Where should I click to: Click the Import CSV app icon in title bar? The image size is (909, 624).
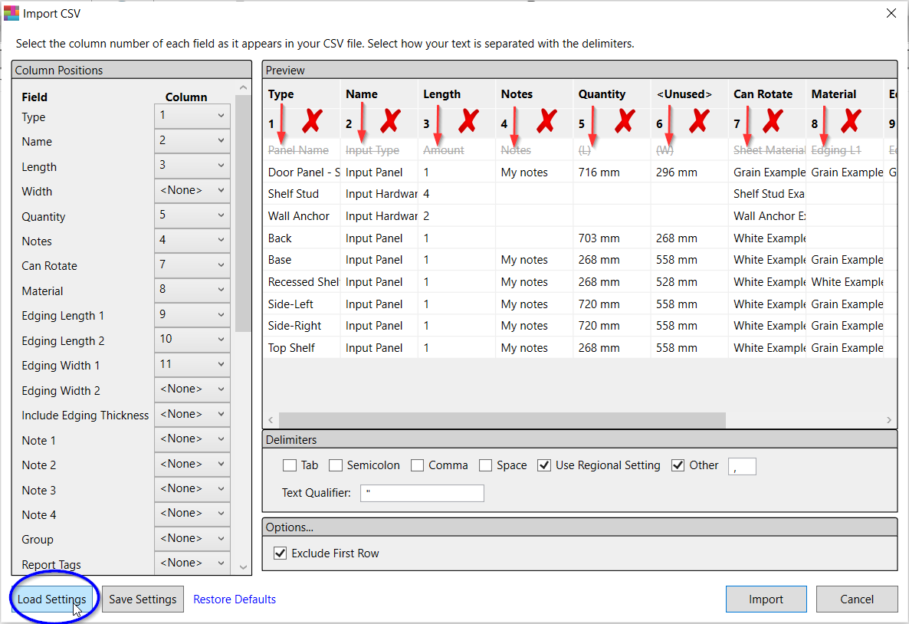11,13
